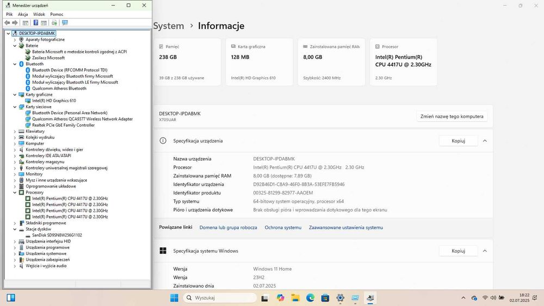Select Qualcomm Atheros QCA9377 Wireless Network Adapter
The width and height of the screenshot is (544, 306).
[82, 119]
